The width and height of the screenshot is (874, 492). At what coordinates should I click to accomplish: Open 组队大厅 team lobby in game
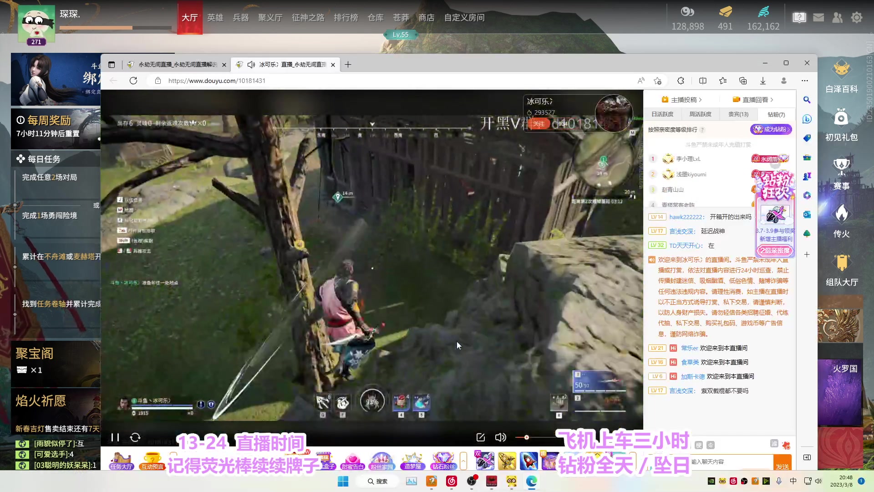842,270
